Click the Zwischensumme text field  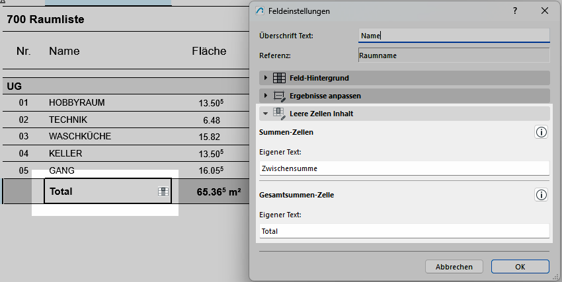[403, 168]
